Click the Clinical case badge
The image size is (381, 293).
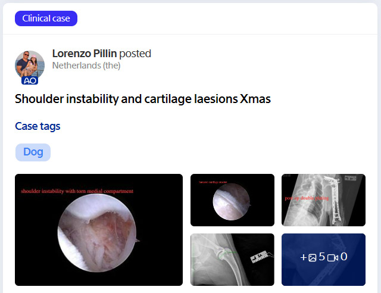[46, 18]
